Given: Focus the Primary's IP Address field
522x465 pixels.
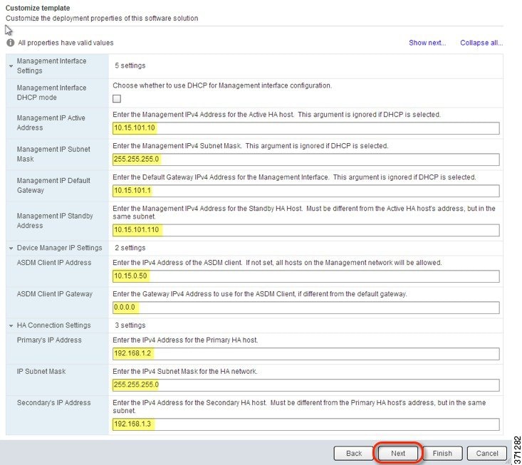Looking at the screenshot, I should click(x=306, y=354).
